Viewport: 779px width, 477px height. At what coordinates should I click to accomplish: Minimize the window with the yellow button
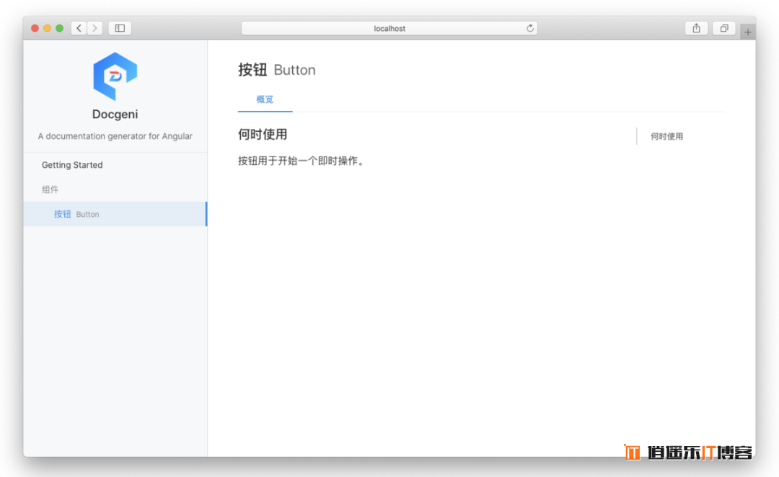(47, 28)
